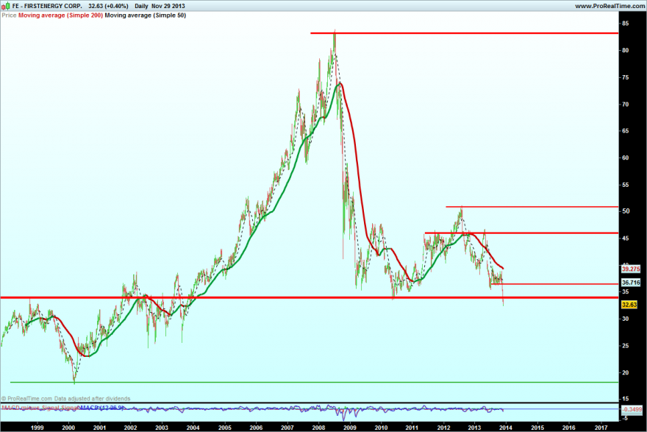Click the 70 level on price axis
647x432 pixels.
(x=626, y=105)
